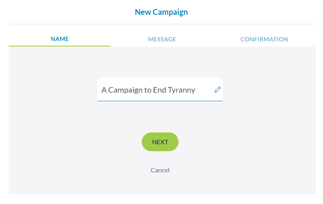Select the NAME tab
The image size is (323, 204).
click(x=60, y=39)
